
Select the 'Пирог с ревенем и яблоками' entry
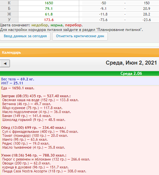coord(46,159)
